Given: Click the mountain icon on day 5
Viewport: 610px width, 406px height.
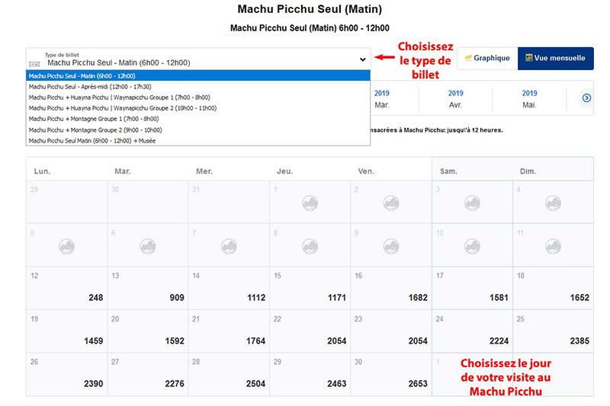Looking at the screenshot, I should tap(66, 246).
